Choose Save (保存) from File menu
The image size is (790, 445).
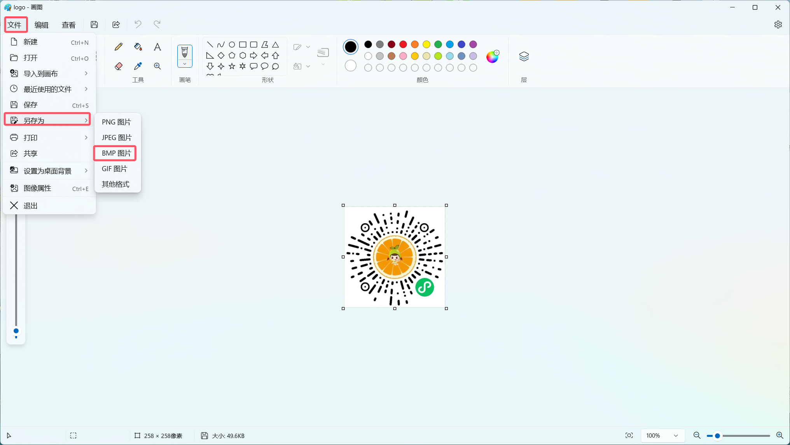click(49, 105)
